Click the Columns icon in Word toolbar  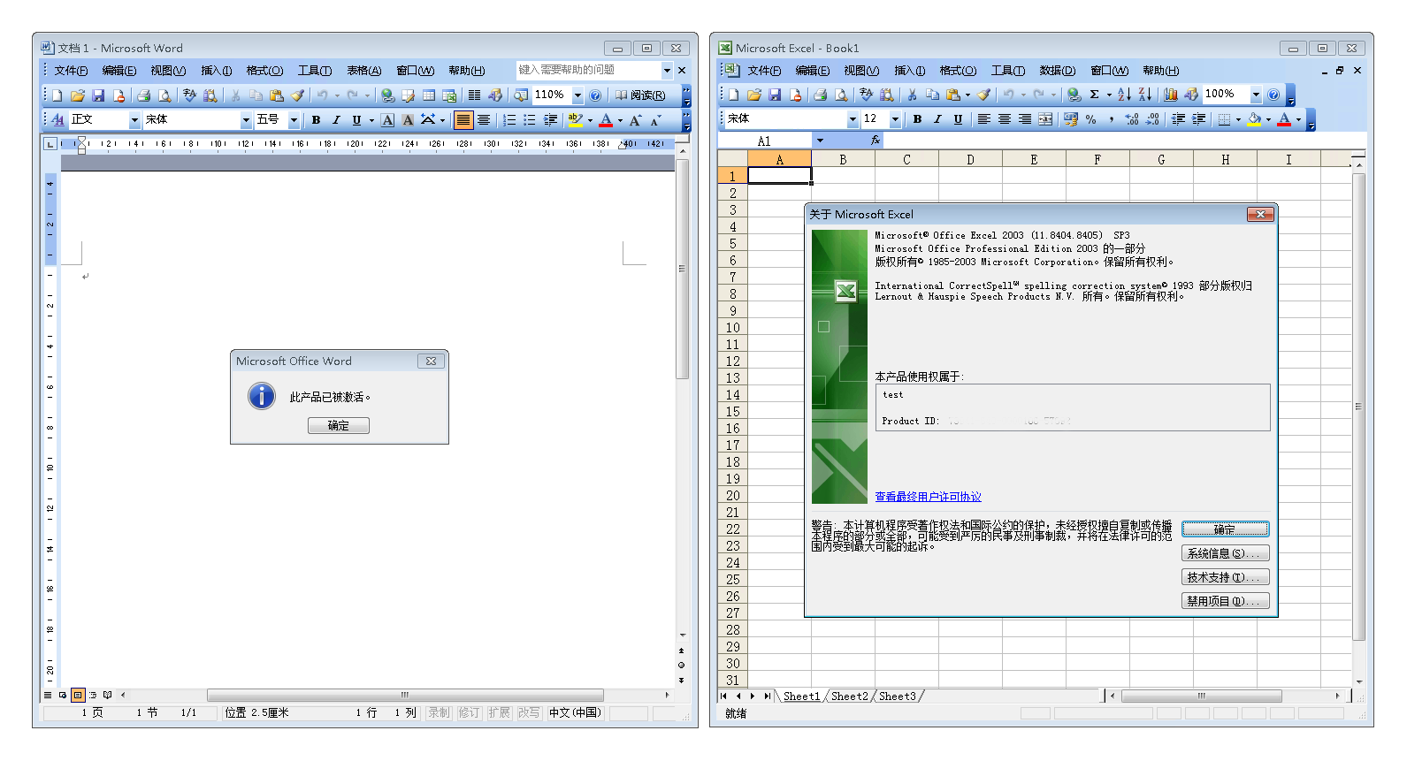tap(474, 95)
